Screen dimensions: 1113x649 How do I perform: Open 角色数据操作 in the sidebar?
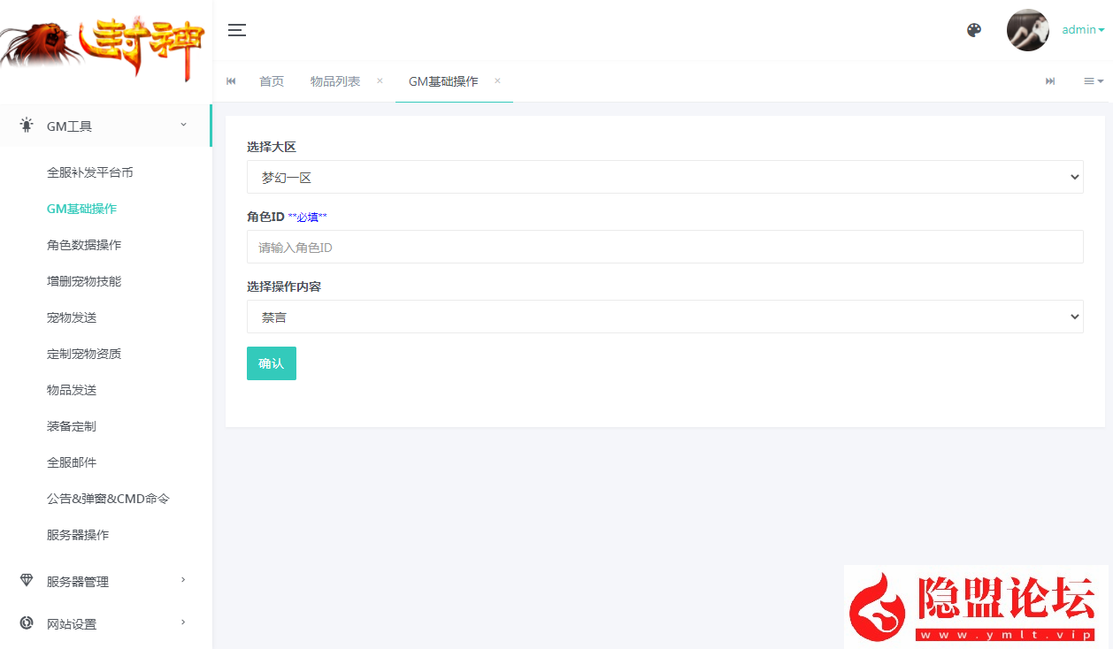[x=84, y=245]
